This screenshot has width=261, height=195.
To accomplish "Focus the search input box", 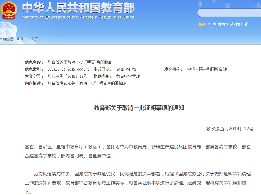I will coord(229,13).
